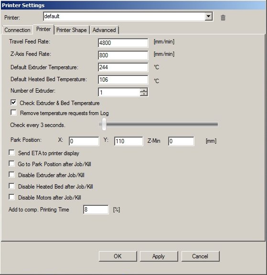Image resolution: width=267 pixels, height=275 pixels.
Task: Enable Remove temperature requests from Log
Action: click(13, 112)
